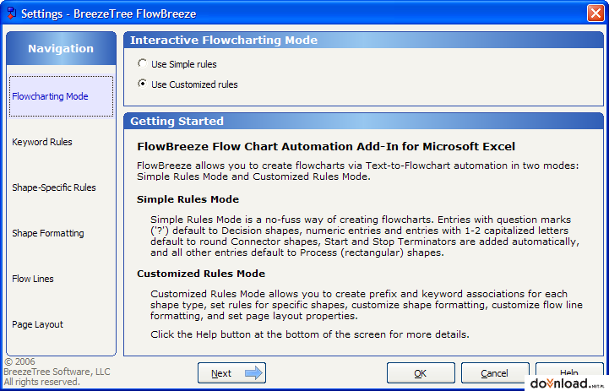Click the FlowBreeze title bar app icon
This screenshot has height=391, width=609.
[x=11, y=14]
